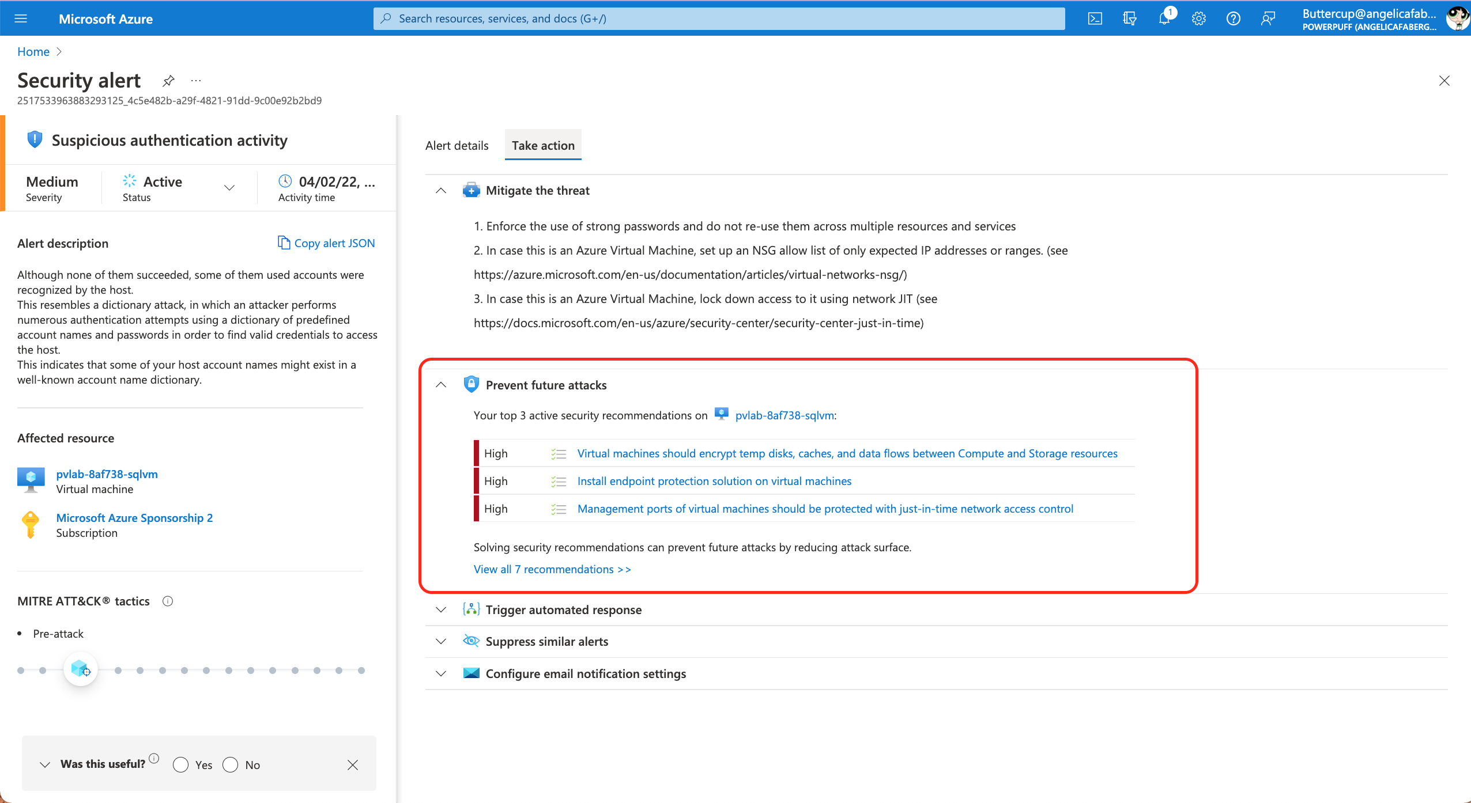Open Cloud Shell from top bar
This screenshot has width=1471, height=803.
pyautogui.click(x=1095, y=18)
